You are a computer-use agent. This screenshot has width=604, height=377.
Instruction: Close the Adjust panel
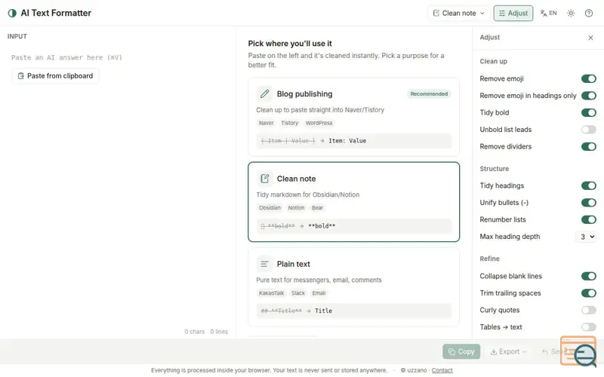click(x=590, y=37)
